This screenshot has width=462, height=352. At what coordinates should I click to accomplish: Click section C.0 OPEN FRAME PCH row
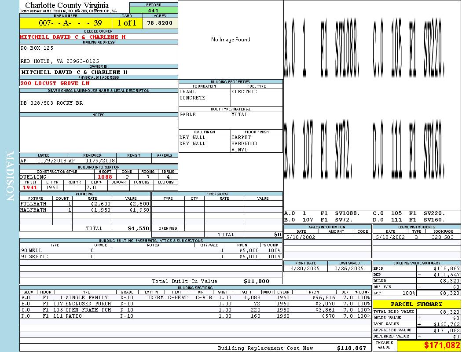point(196,310)
